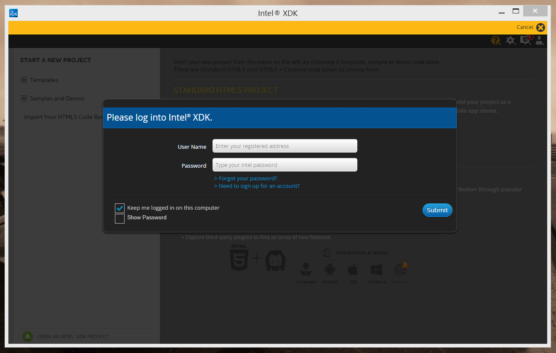Open the settings gear menu
This screenshot has width=556, height=353.
(511, 40)
